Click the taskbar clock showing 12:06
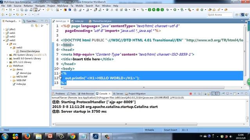250x140 pixels. click(241, 136)
